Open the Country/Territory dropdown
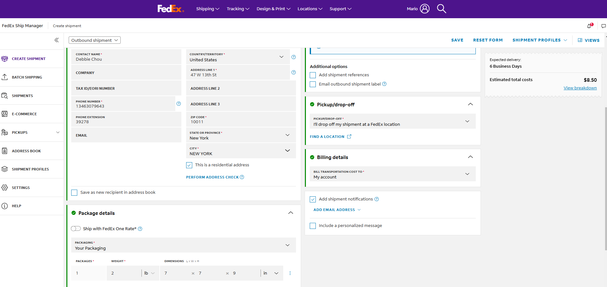The width and height of the screenshot is (607, 287). coord(238,57)
